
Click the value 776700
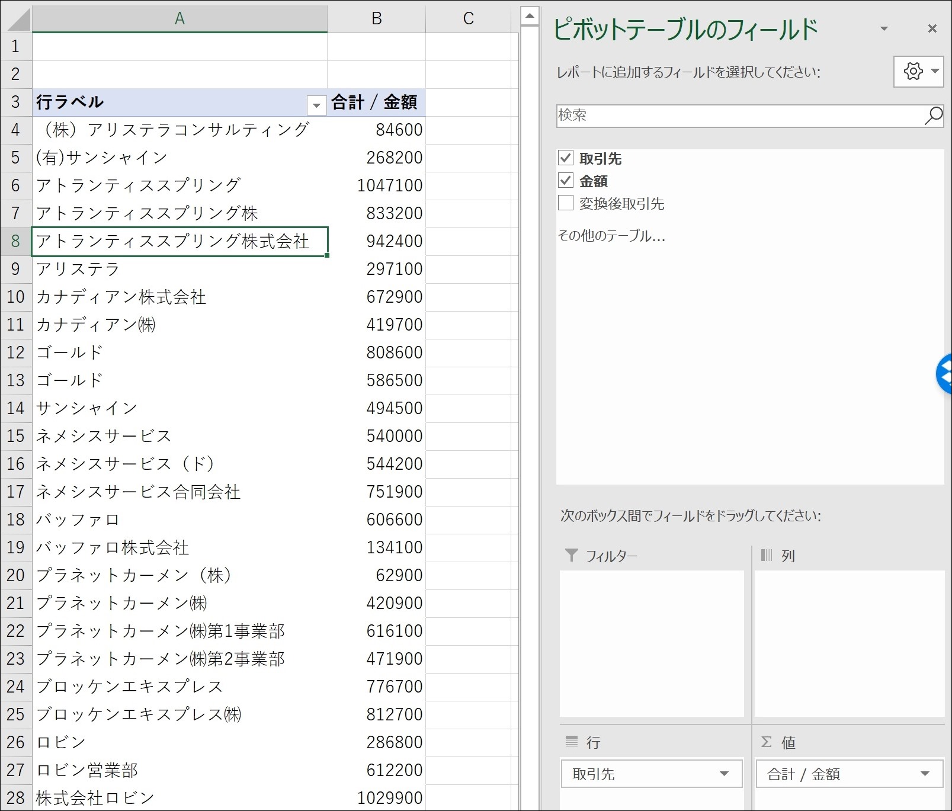point(376,687)
